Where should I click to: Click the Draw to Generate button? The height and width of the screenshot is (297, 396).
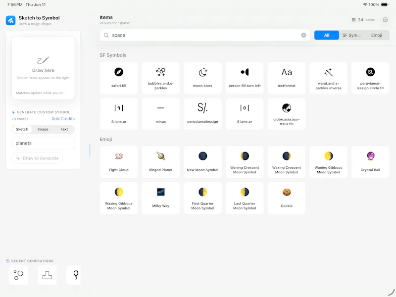tap(37, 158)
